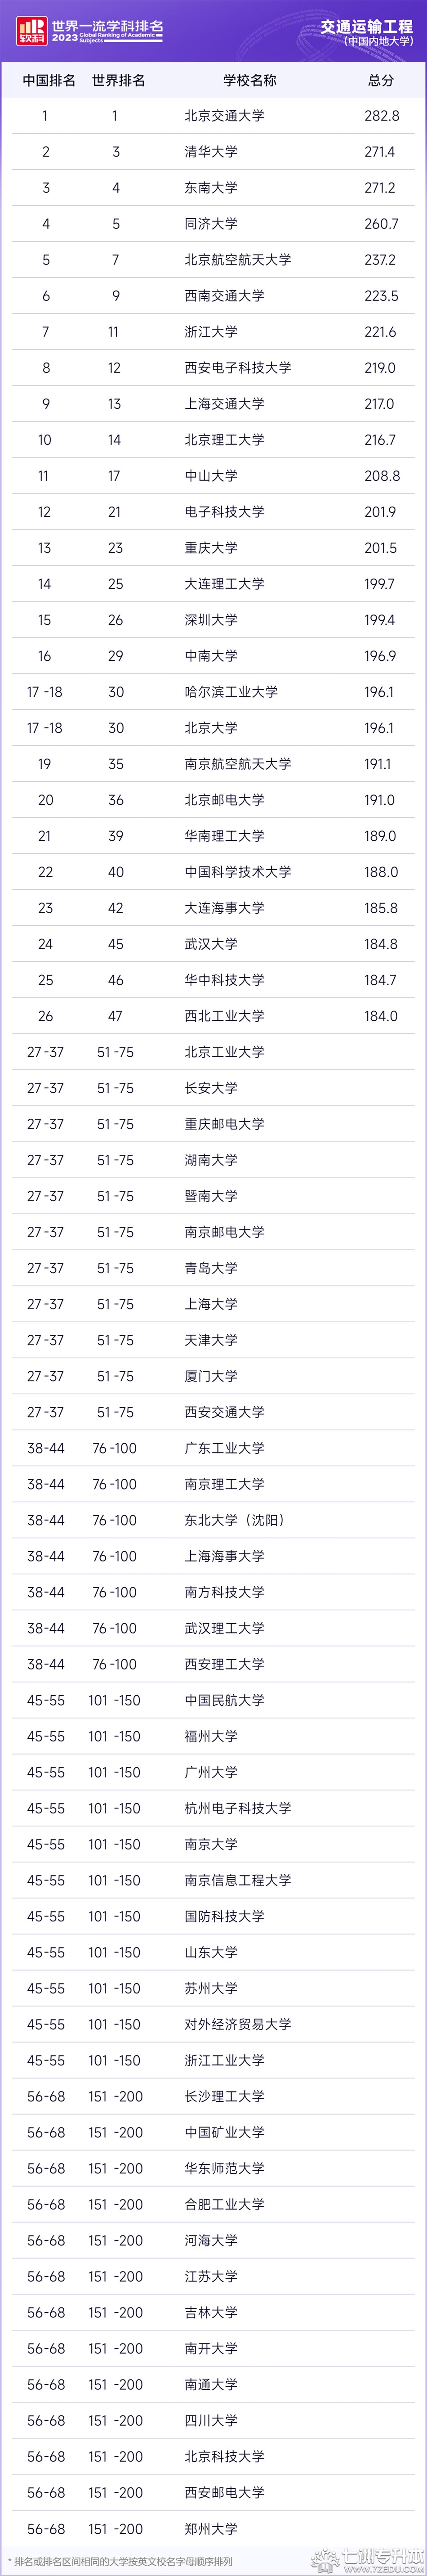Select 282.8 total score cell
This screenshot has width=427, height=2576.
[x=382, y=116]
